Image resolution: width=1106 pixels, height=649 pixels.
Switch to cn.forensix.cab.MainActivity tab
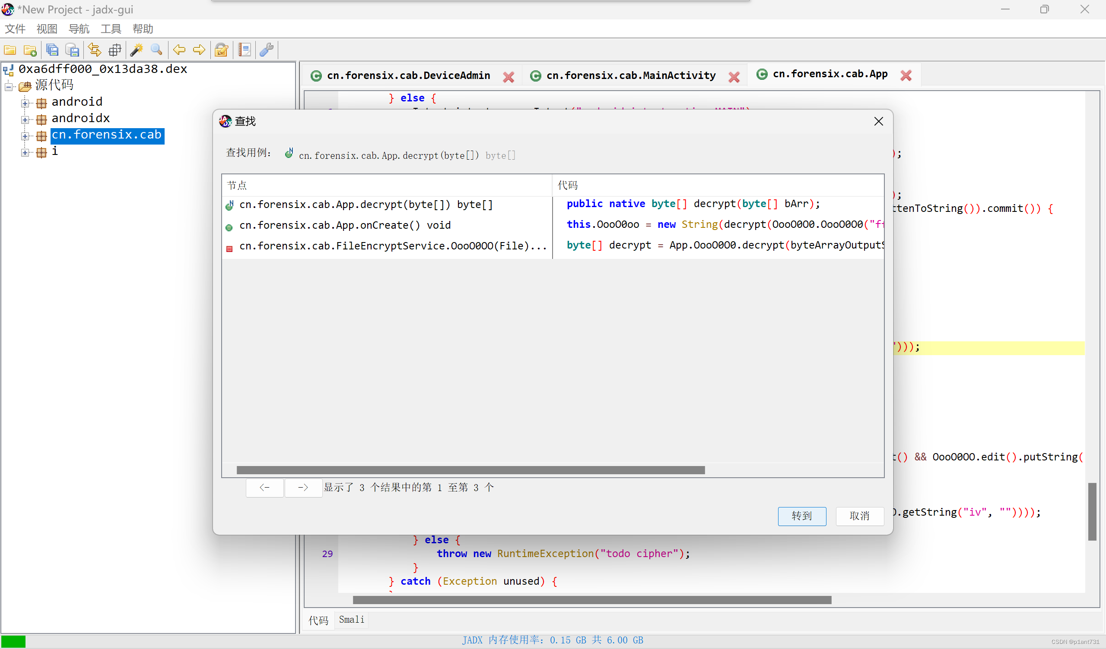pos(631,76)
